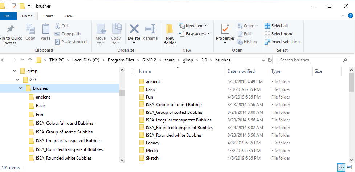The image size is (355, 172).
Task: Click GIMP 2 breadcrumb
Action: click(150, 60)
